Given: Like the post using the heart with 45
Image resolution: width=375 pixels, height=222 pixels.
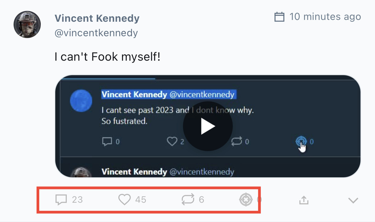Looking at the screenshot, I should (124, 200).
